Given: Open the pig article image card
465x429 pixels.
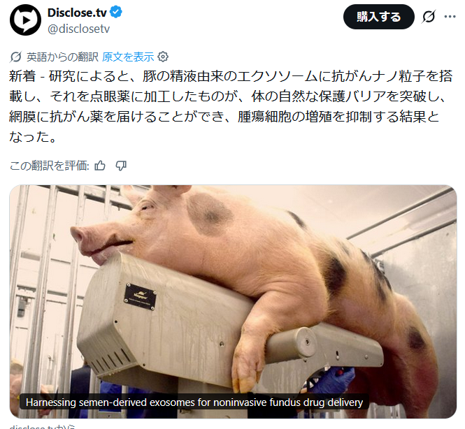Looking at the screenshot, I should (x=233, y=301).
